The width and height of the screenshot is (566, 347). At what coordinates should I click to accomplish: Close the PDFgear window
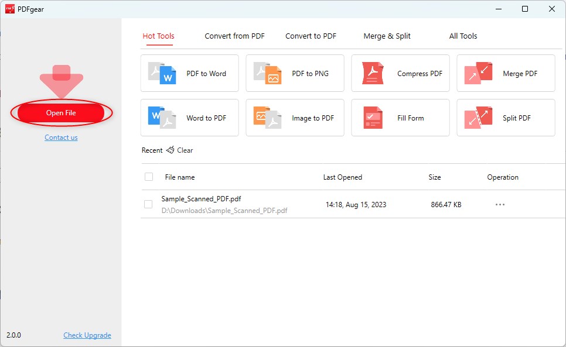point(552,9)
